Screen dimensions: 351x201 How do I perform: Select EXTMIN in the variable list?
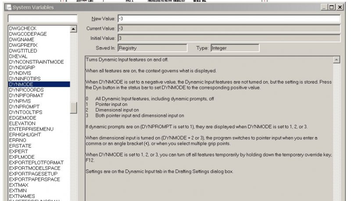[x=18, y=190]
